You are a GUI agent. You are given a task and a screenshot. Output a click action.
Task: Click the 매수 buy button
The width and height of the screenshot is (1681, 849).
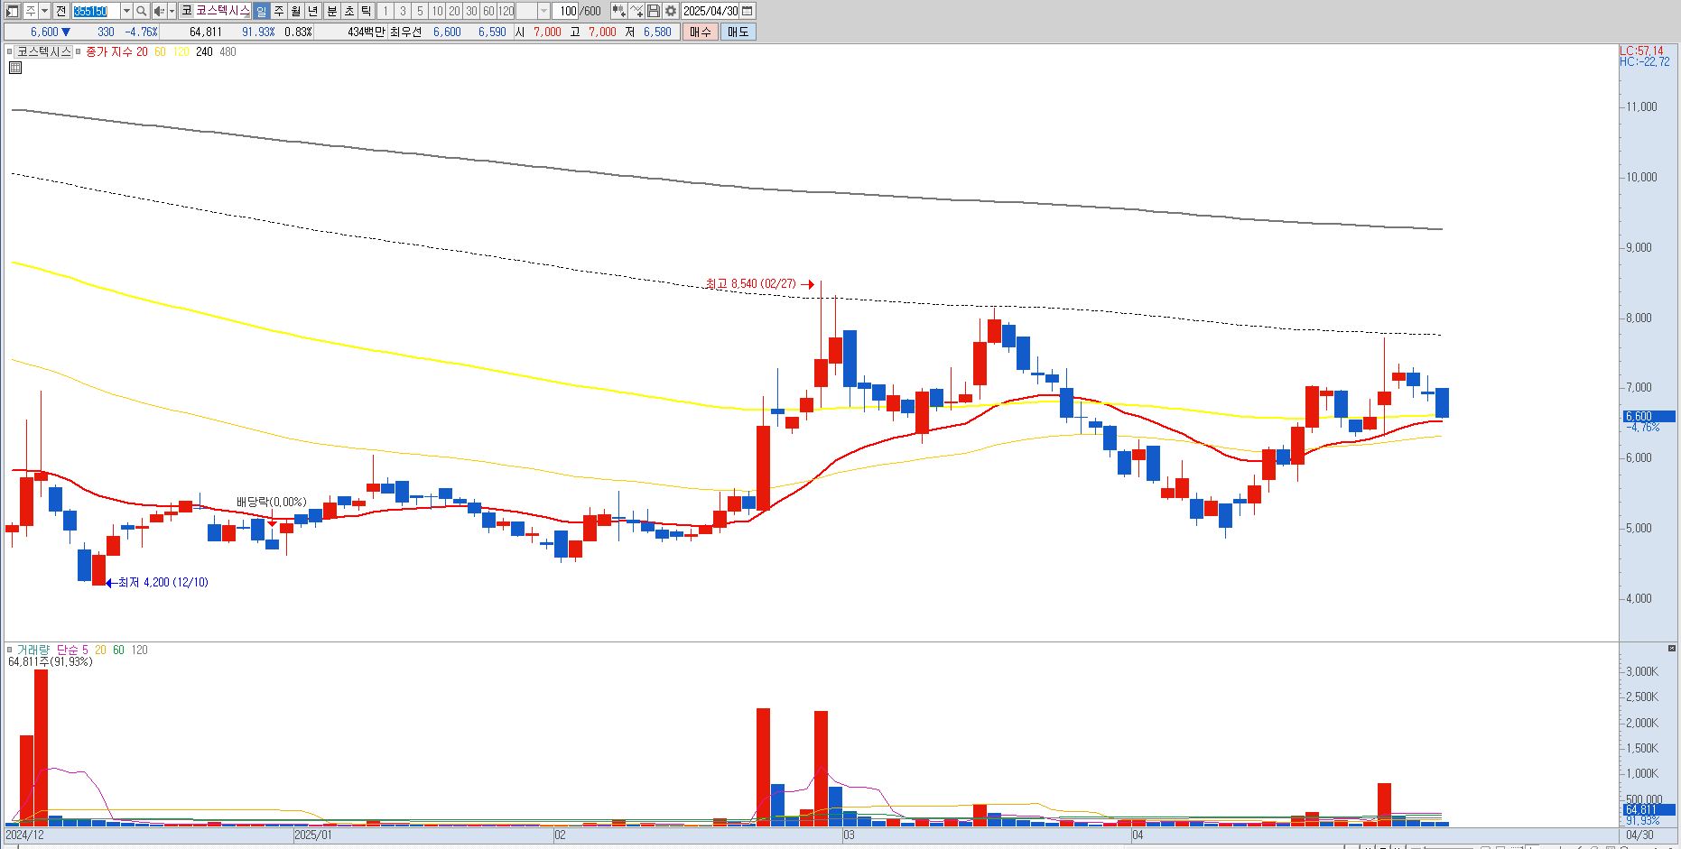tap(701, 32)
